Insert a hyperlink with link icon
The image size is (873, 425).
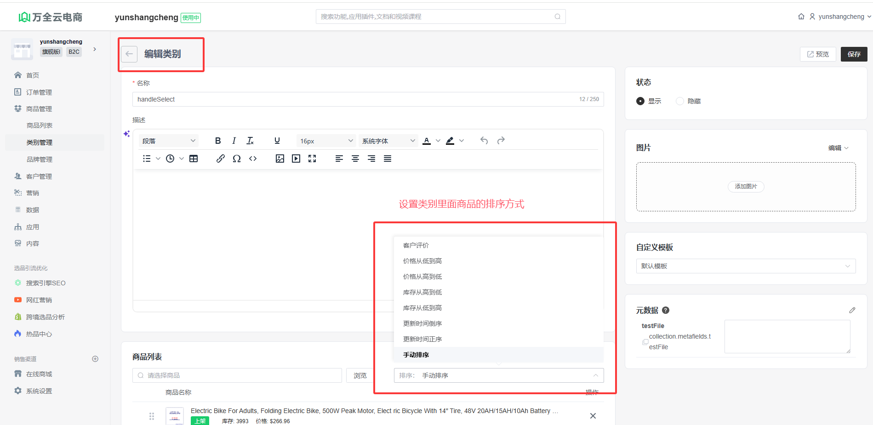click(221, 159)
